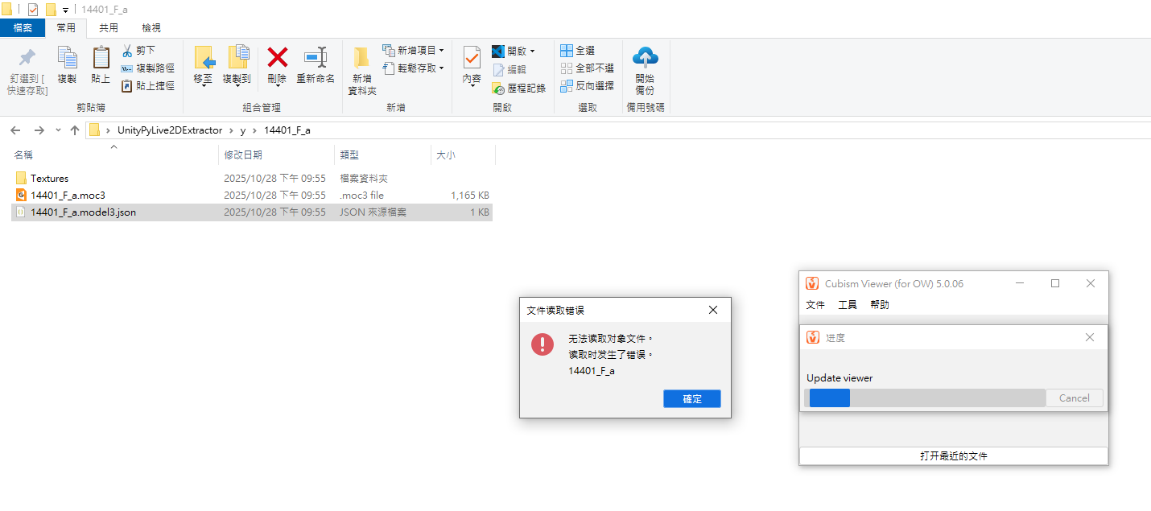Image resolution: width=1151 pixels, height=511 pixels.
Task: Click the Select All option in ribbon
Action: point(578,51)
